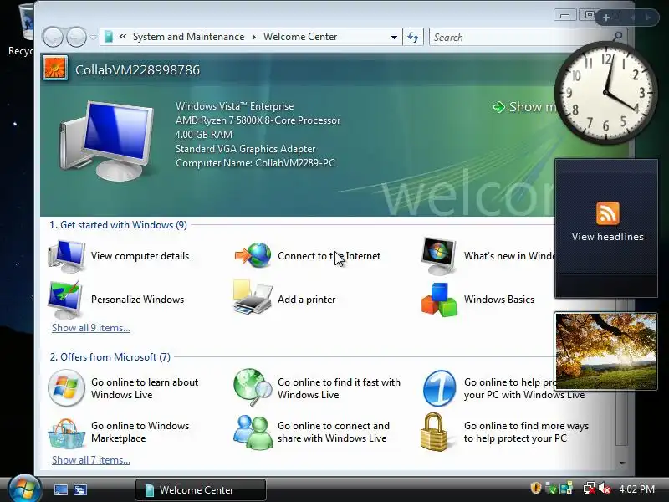This screenshot has width=669, height=502.
Task: Click the Forward navigation button
Action: [x=76, y=37]
